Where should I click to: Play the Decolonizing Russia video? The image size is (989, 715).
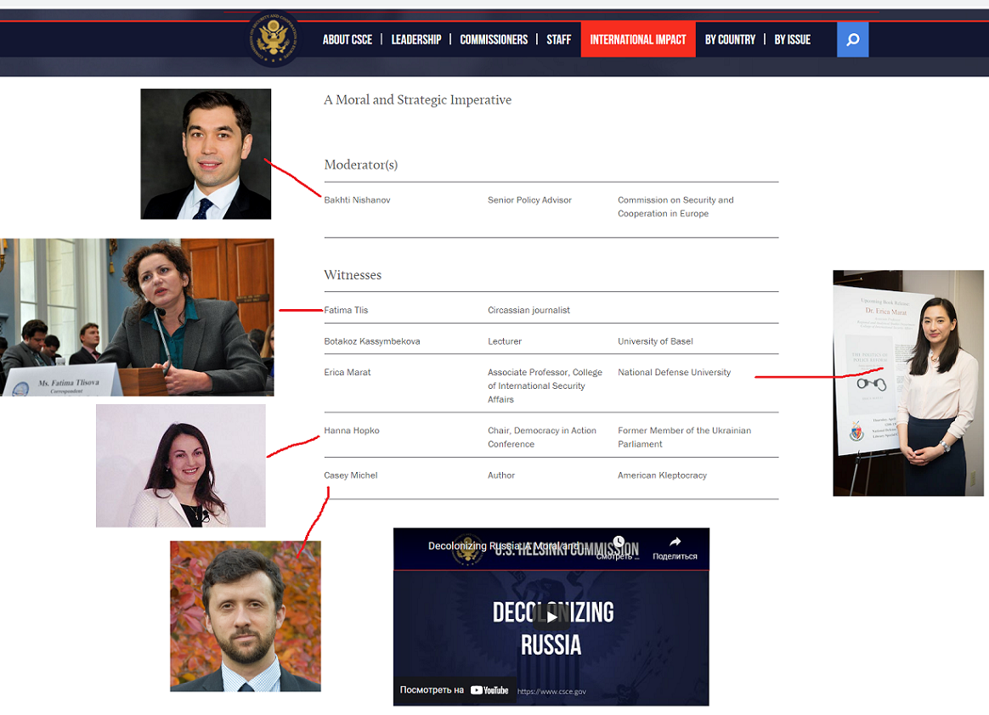pos(551,617)
